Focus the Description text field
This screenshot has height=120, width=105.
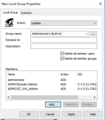tap(64, 46)
